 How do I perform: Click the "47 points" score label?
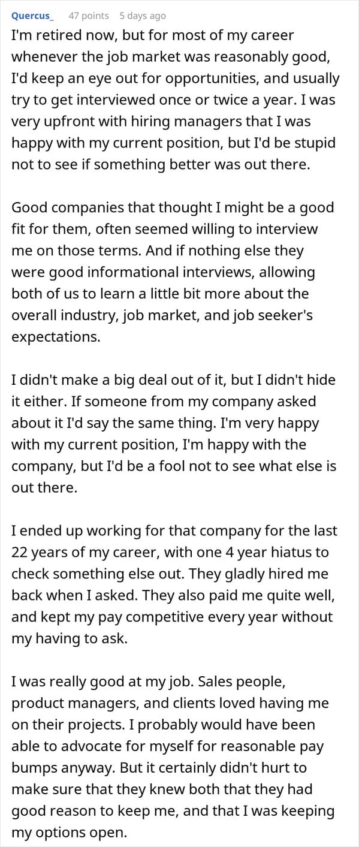point(89,16)
